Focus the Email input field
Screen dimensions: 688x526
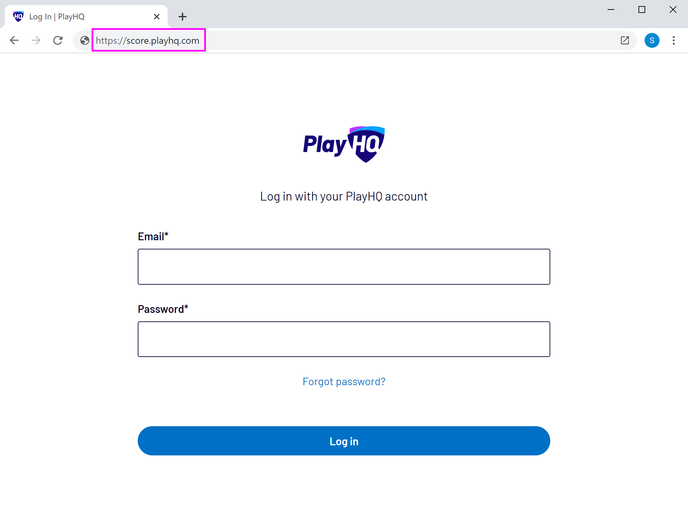344,267
